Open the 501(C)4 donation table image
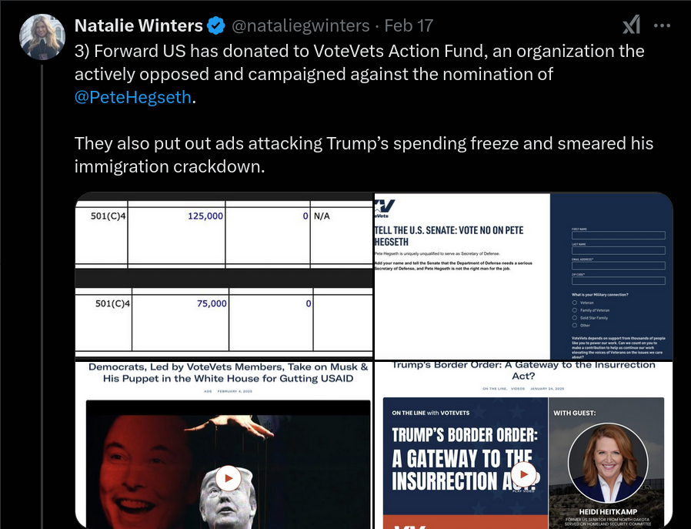The height and width of the screenshot is (529, 691). click(224, 276)
